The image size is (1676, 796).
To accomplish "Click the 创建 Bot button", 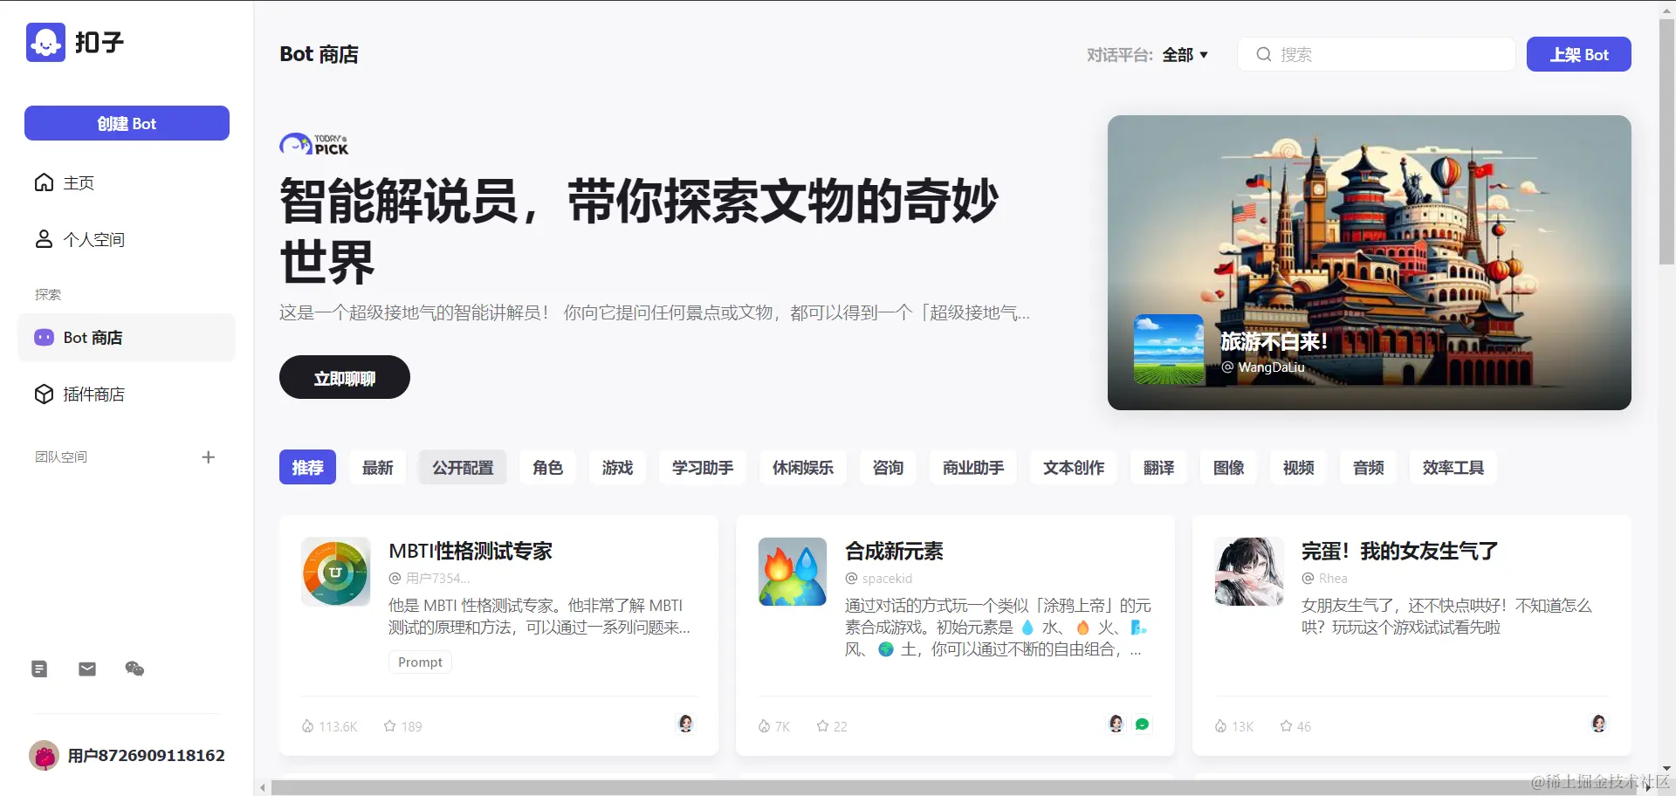I will (127, 123).
